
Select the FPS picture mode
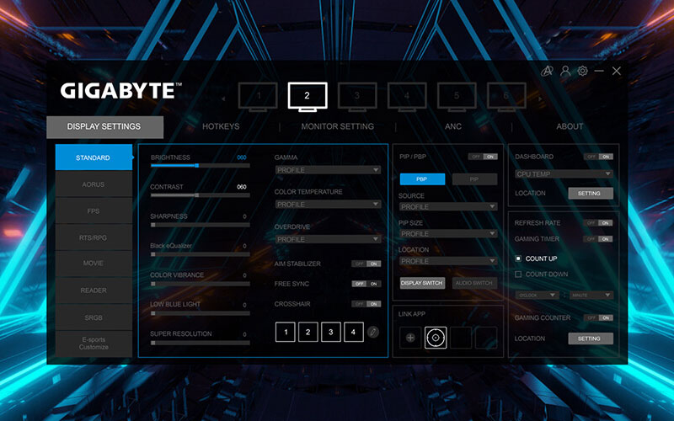pos(94,210)
